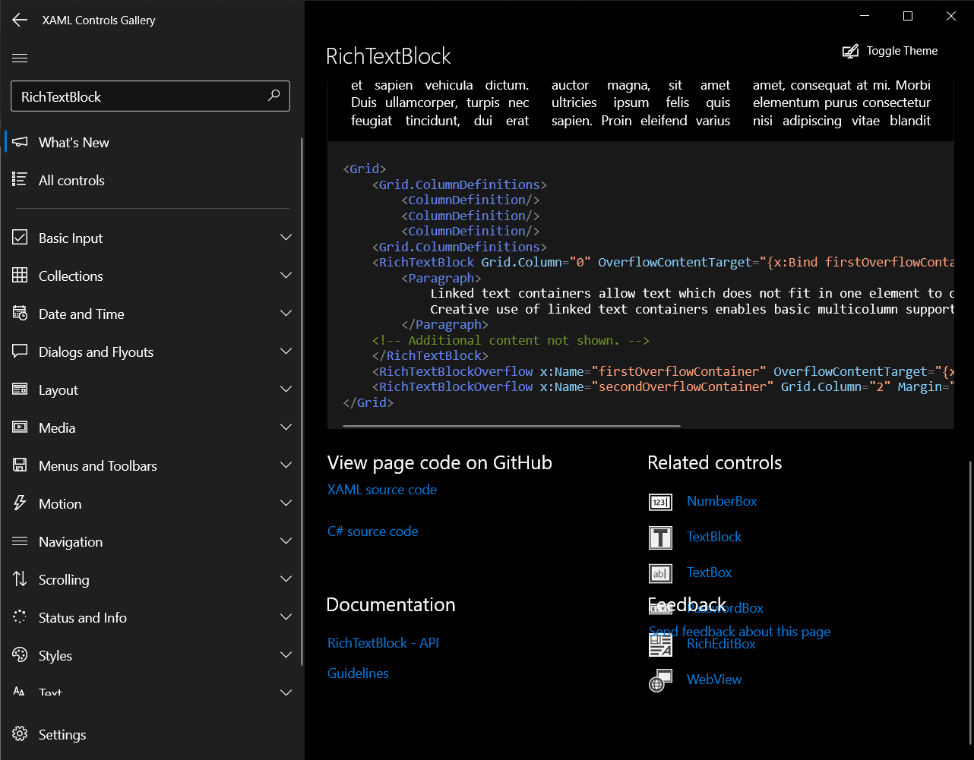Click the RichEditBox icon
This screenshot has width=974, height=760.
pos(660,644)
